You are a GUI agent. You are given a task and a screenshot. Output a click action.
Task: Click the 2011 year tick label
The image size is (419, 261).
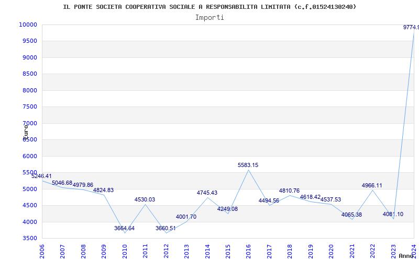[x=146, y=250]
